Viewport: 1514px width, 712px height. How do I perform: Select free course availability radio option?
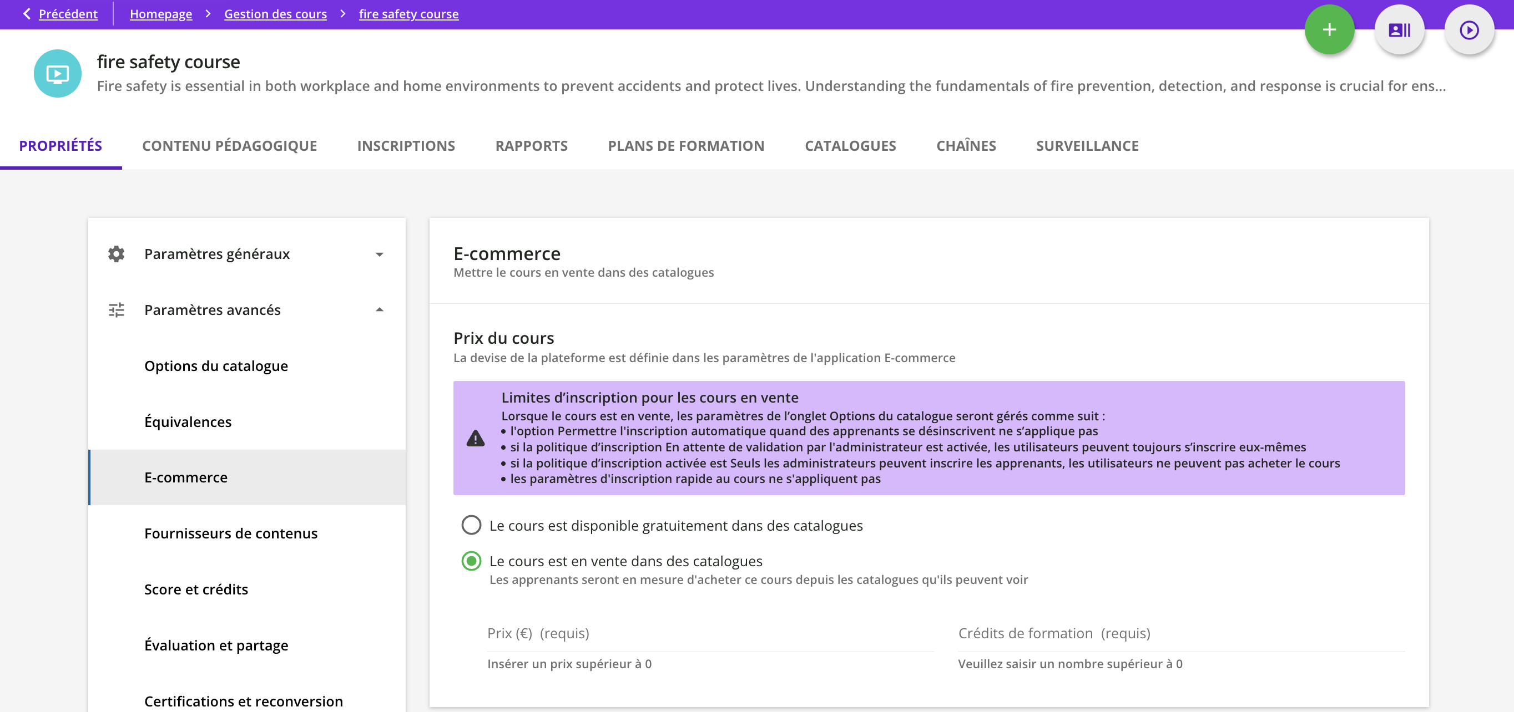471,525
